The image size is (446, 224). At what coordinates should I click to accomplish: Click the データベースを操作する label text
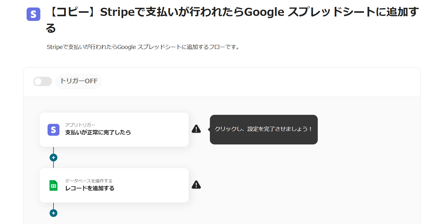tap(89, 181)
